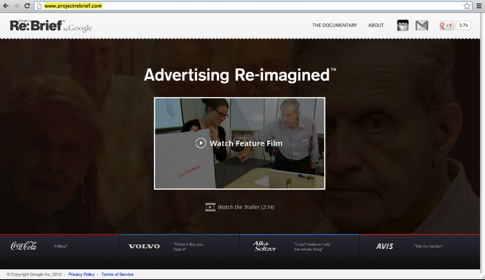Click the Coca-Cola logo
485x280 pixels.
pos(24,246)
